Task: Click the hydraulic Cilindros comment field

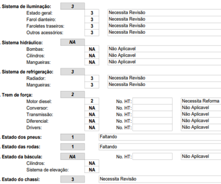Action: (x=164, y=56)
